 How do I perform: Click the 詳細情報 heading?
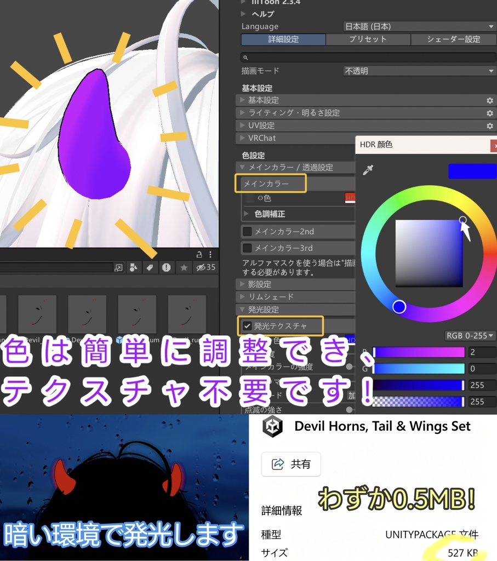282,511
